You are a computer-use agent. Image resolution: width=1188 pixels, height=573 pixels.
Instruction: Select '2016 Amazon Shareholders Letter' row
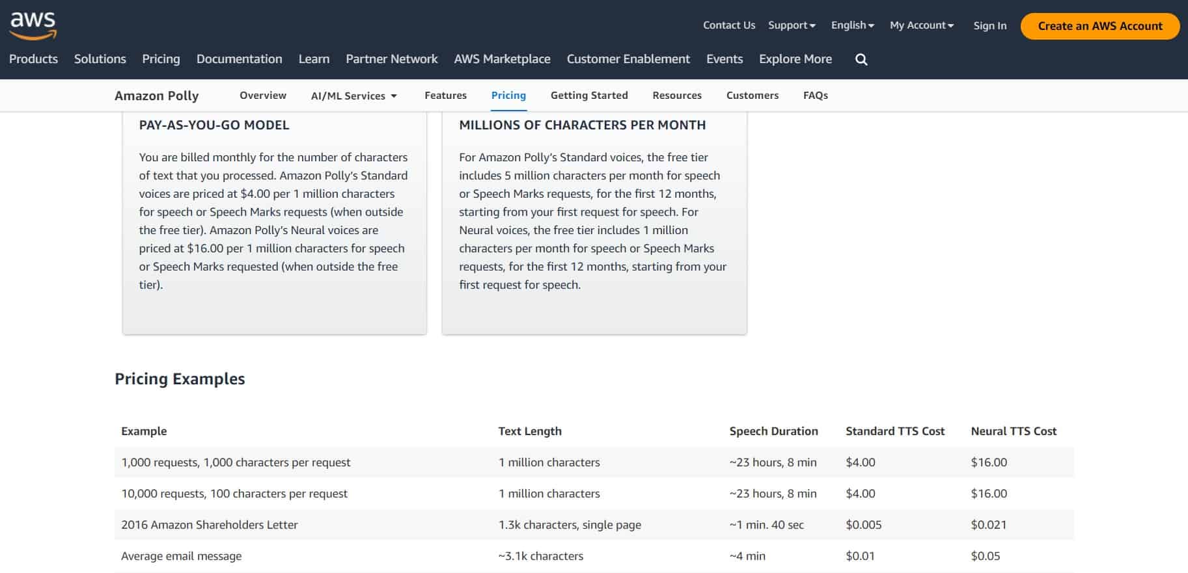tap(594, 525)
